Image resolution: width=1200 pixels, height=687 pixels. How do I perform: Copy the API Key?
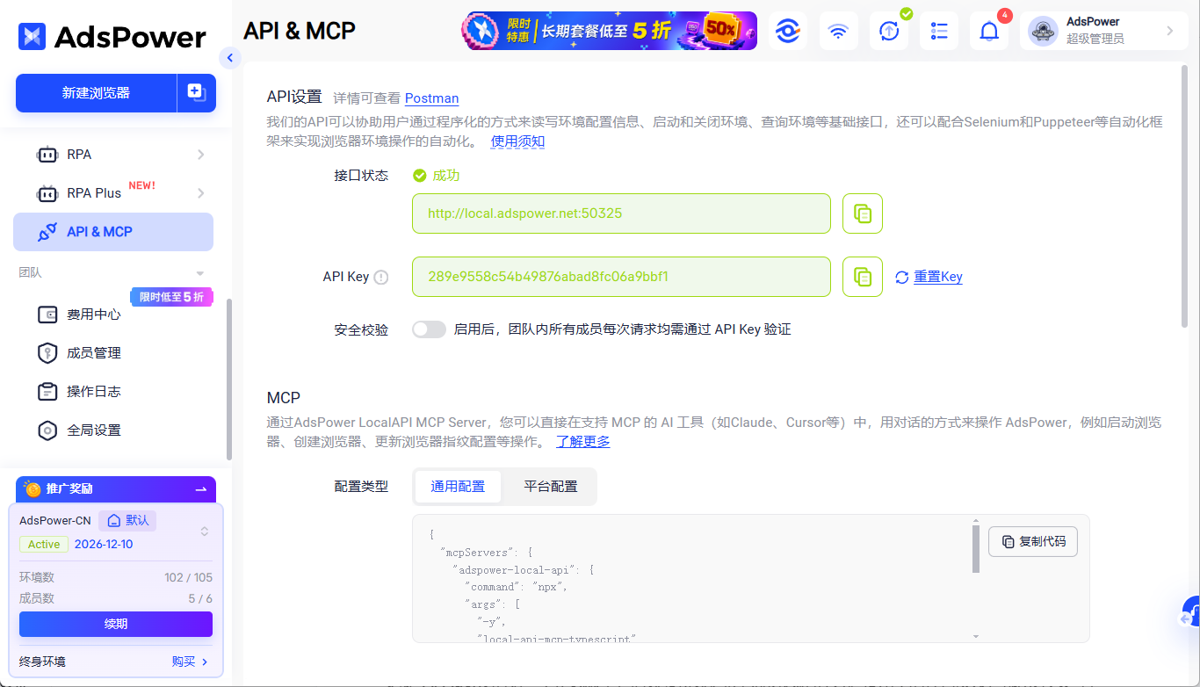[863, 277]
